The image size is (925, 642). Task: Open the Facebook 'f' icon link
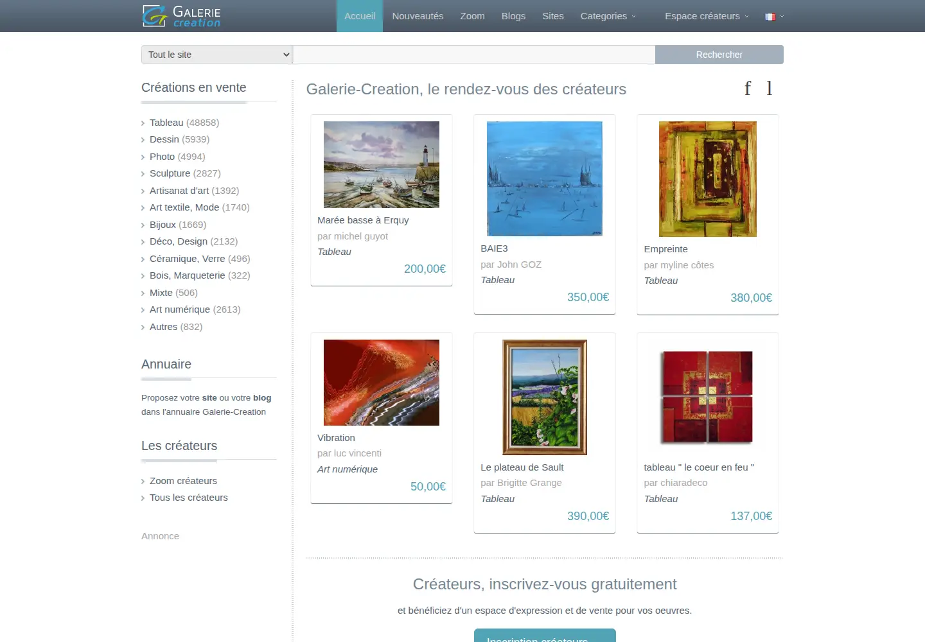(x=748, y=88)
